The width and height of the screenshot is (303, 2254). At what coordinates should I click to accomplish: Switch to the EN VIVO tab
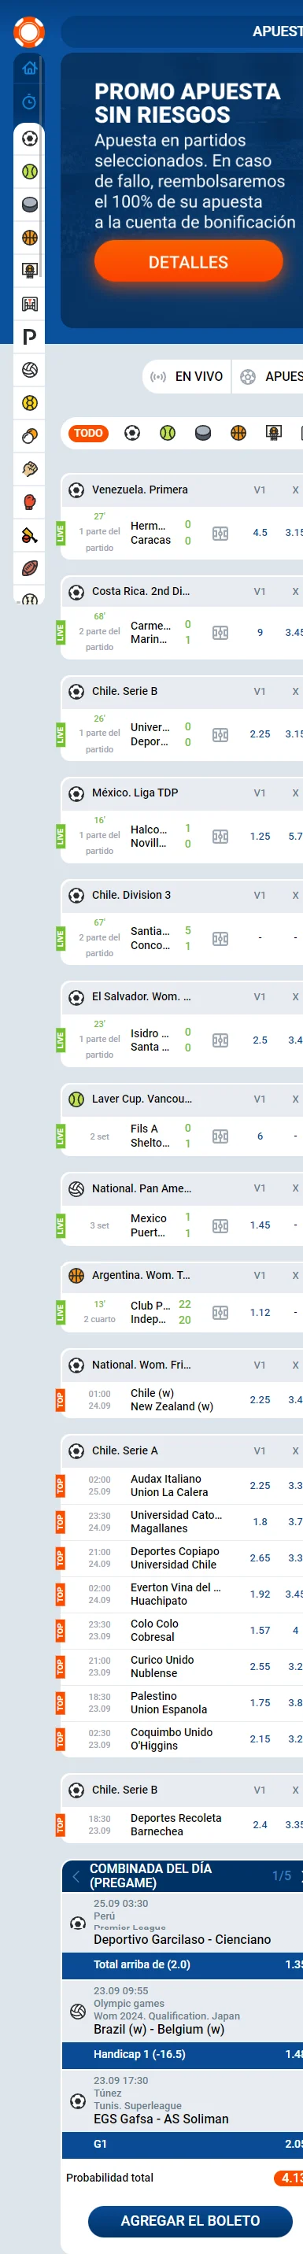click(x=188, y=376)
